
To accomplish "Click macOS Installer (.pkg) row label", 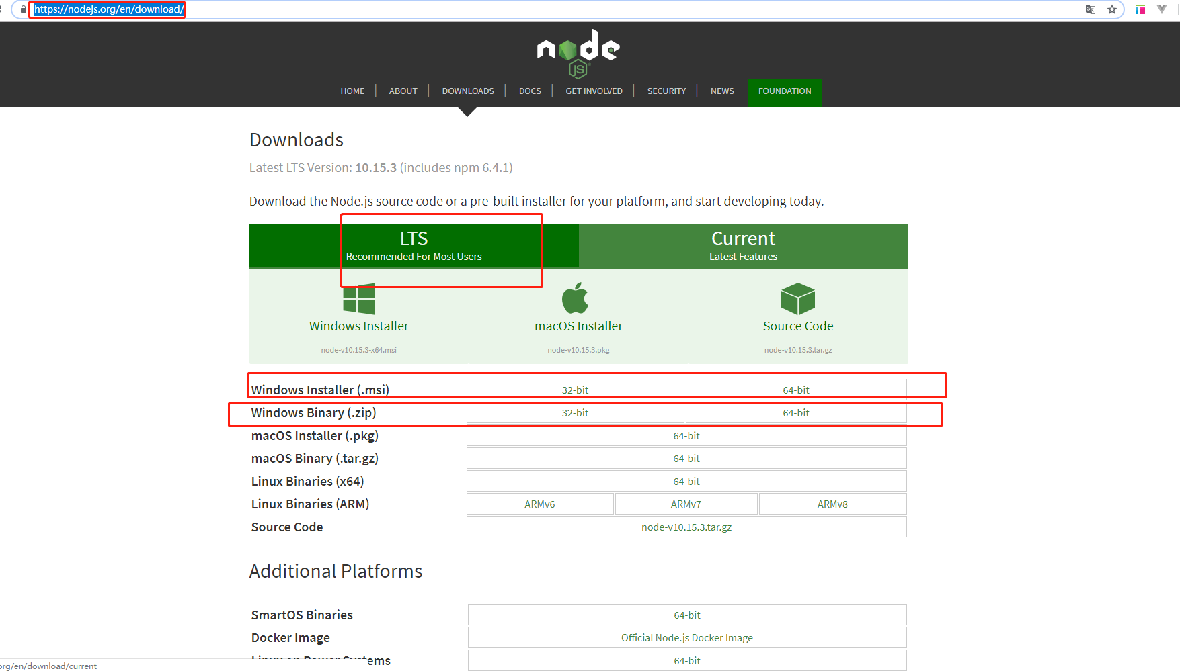I will [x=315, y=435].
